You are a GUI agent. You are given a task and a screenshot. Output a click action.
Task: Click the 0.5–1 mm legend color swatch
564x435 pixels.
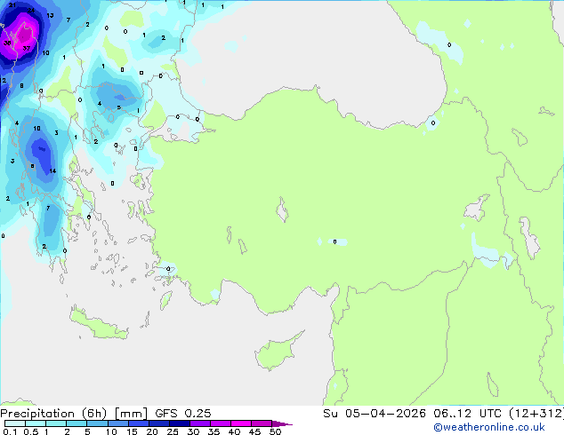pyautogui.click(x=36, y=423)
